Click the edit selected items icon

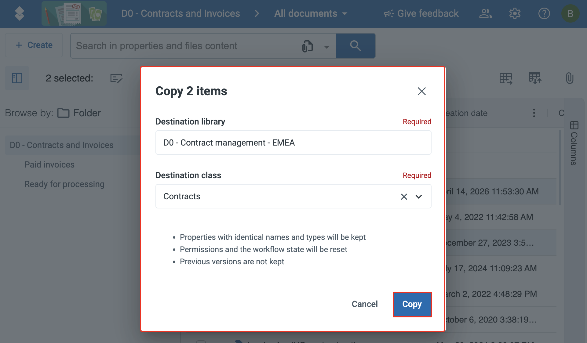click(x=116, y=78)
